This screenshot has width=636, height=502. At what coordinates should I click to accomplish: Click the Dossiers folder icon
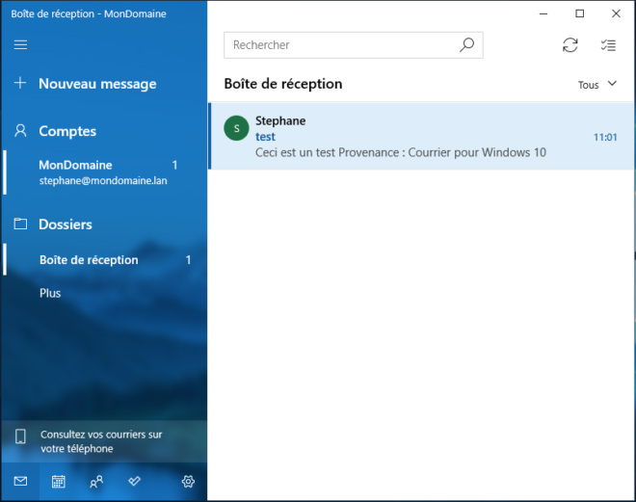pos(20,224)
